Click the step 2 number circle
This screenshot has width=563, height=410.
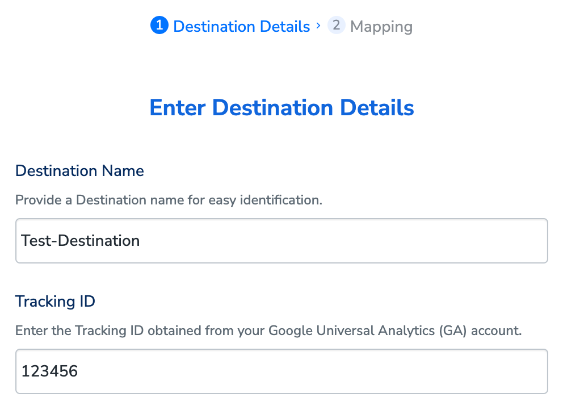coord(337,26)
